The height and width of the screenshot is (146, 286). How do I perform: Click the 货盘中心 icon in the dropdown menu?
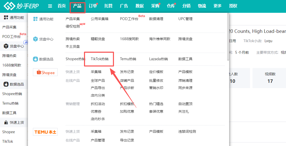pyautogui.click(x=35, y=39)
